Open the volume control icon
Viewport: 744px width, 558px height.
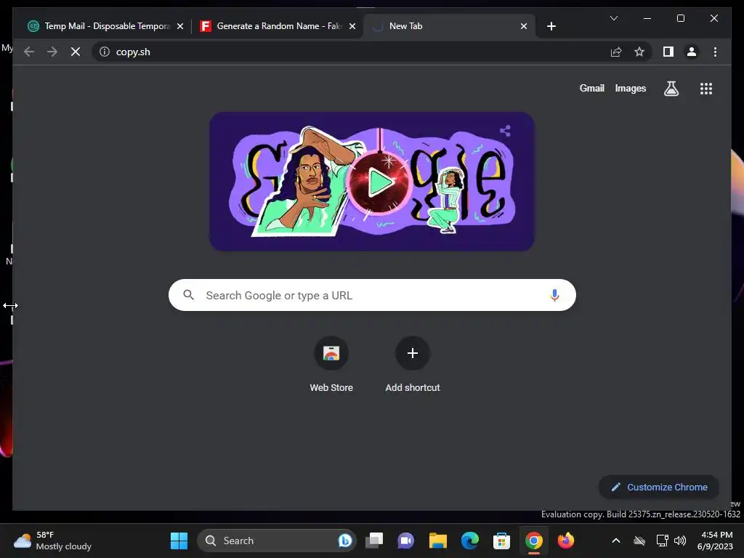click(680, 541)
